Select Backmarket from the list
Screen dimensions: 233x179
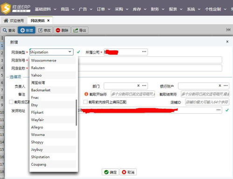[x=53, y=90]
